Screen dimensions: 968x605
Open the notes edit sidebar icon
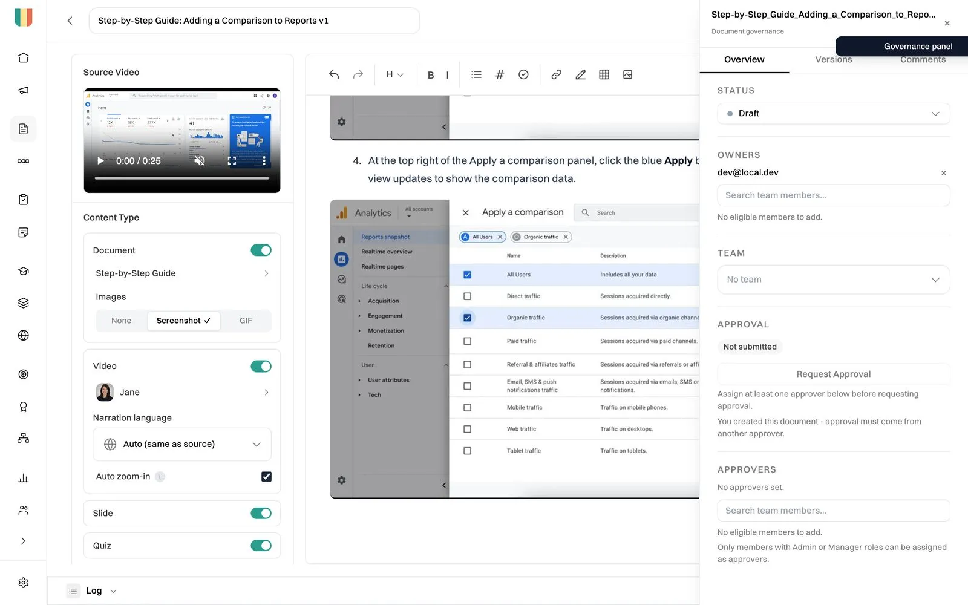pos(23,232)
